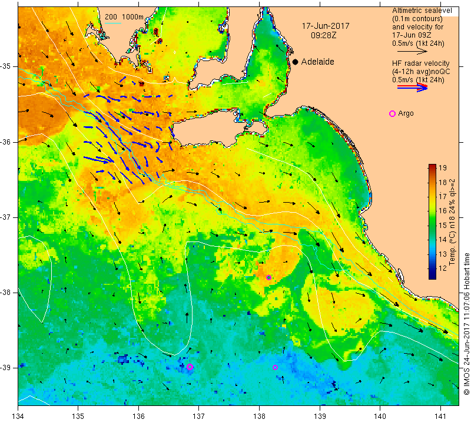This screenshot has height=423, width=471.
Task: Click the red-blue HF radar velocity arrow
Action: coord(413,87)
